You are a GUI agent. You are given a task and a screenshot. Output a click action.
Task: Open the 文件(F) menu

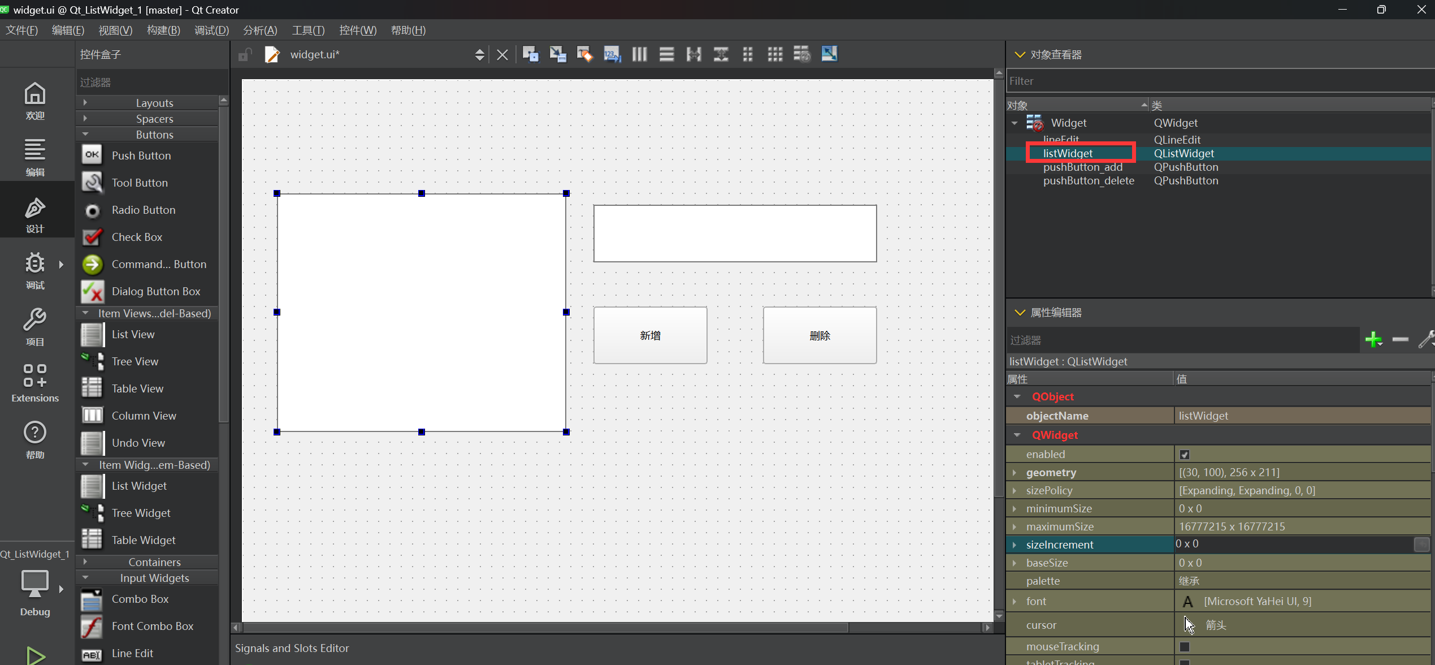pyautogui.click(x=21, y=30)
